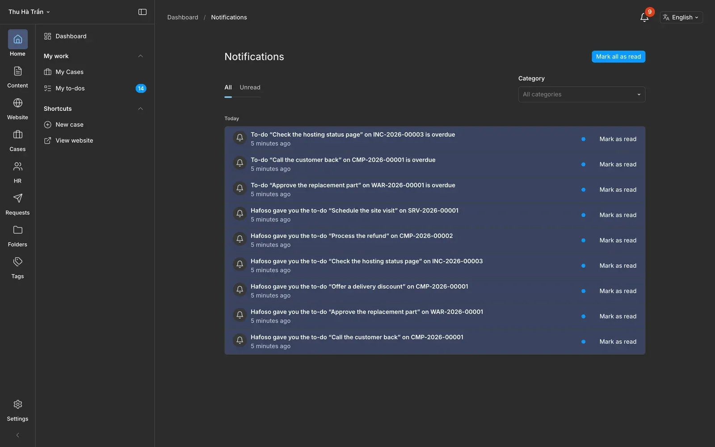
Task: Select the New case shortcut
Action: pos(95,125)
